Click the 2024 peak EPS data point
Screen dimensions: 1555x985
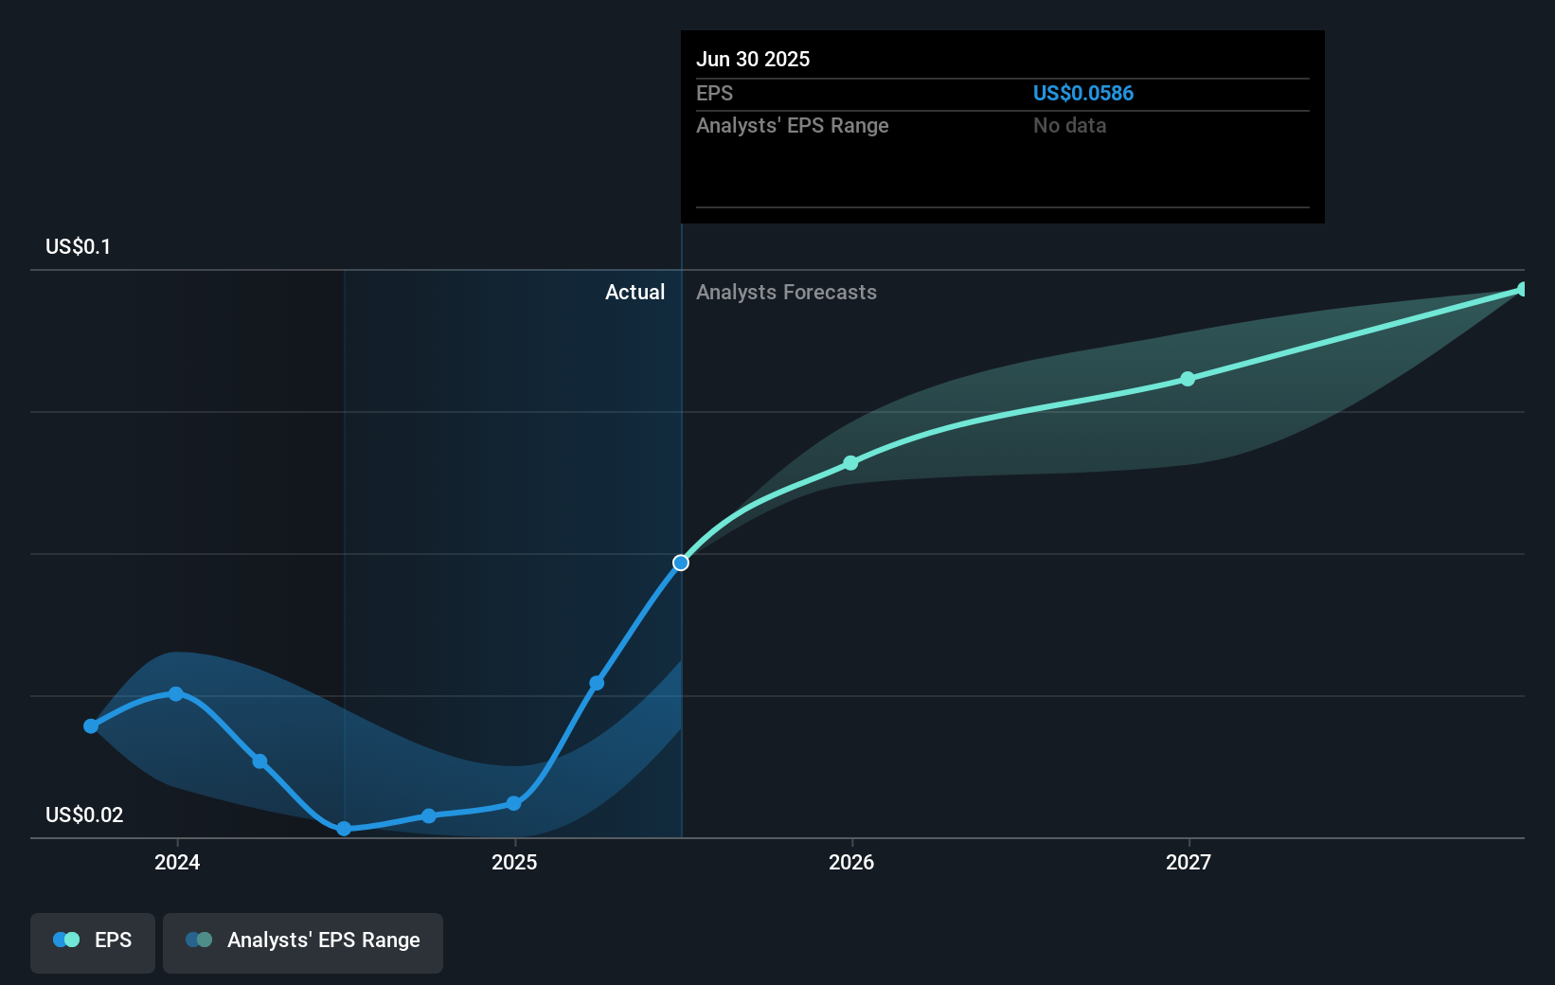[x=176, y=693]
